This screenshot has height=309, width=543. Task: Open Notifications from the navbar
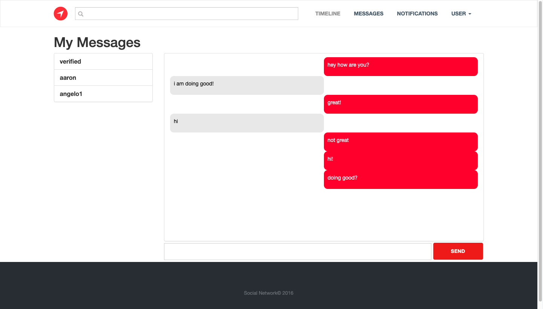click(x=417, y=14)
